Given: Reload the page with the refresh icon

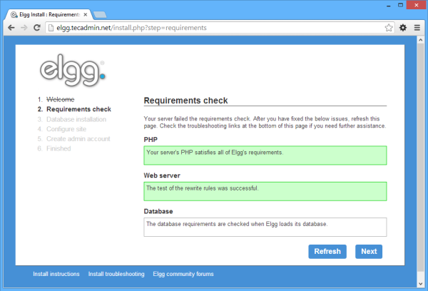Looking at the screenshot, I should coord(38,28).
